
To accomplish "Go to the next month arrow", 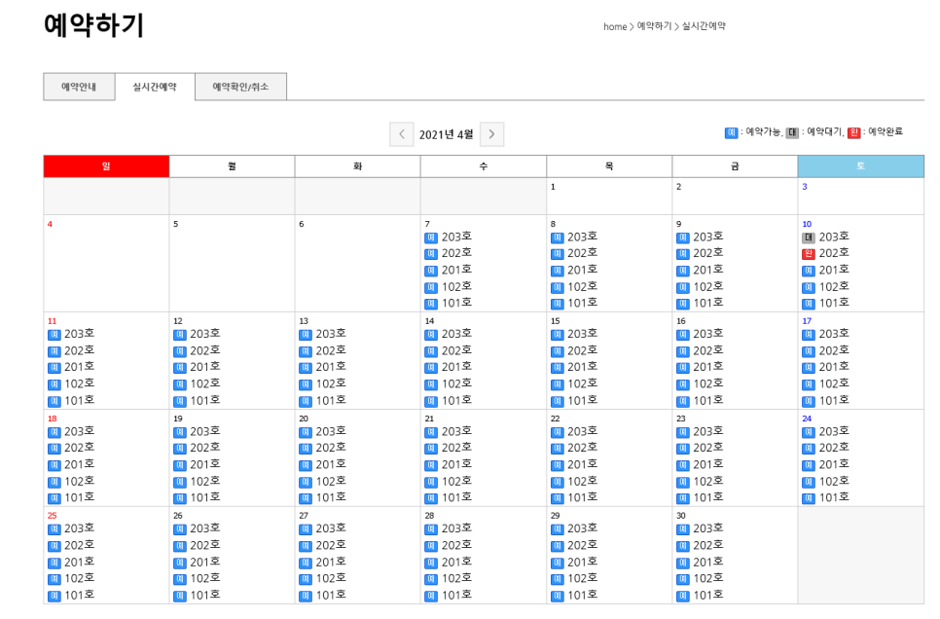I will (x=491, y=134).
